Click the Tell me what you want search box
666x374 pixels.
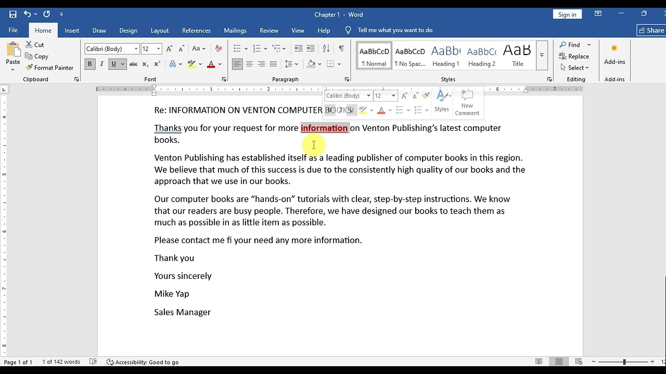point(395,30)
